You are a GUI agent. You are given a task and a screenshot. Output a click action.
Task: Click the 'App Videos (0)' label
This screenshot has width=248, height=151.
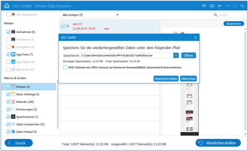click(x=25, y=62)
